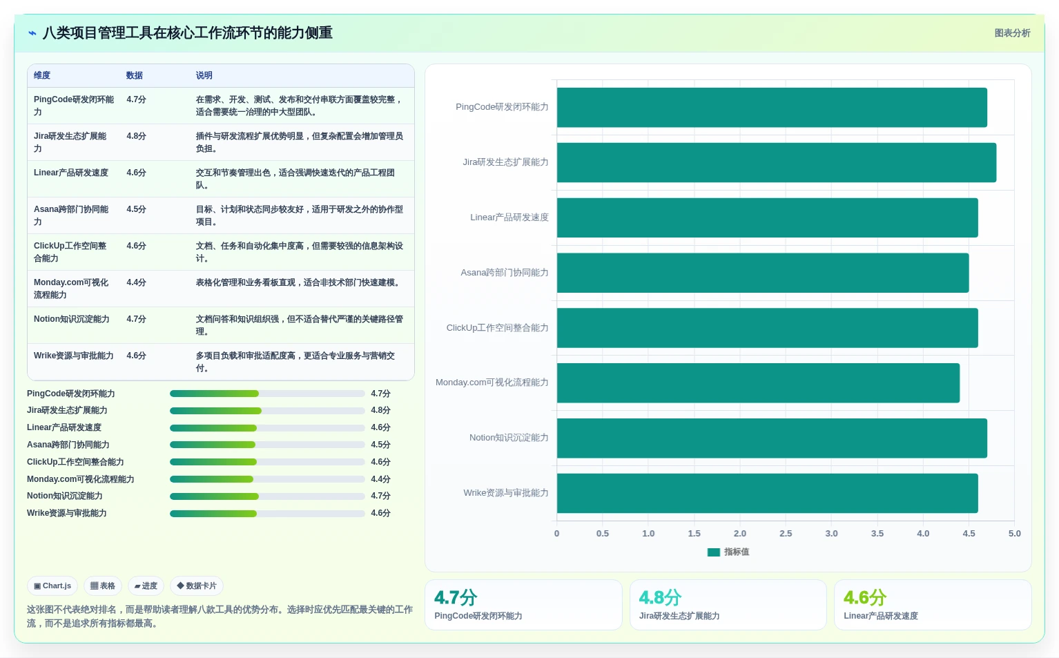Viewport: 1059px width, 658px height.
Task: Click the 4.8分 value in Jira table row
Action: point(136,136)
